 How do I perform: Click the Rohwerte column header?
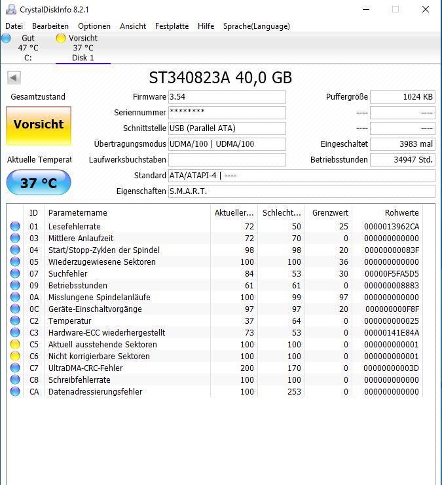388,213
